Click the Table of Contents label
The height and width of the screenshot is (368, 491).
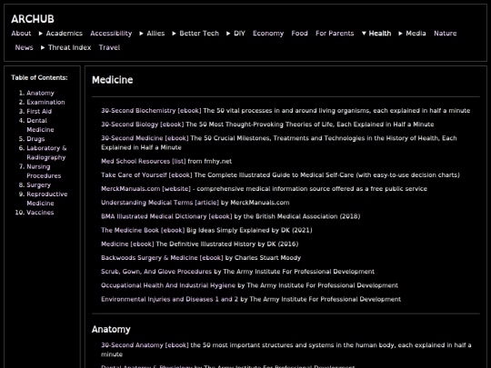pyautogui.click(x=39, y=77)
